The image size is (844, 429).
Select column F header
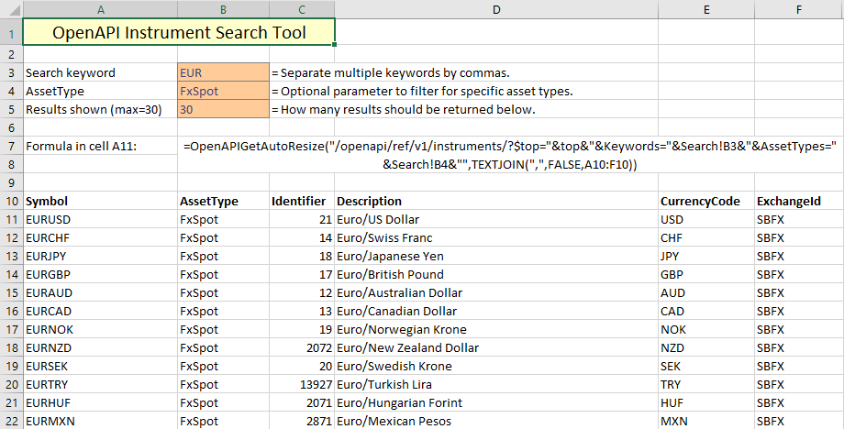coord(799,8)
